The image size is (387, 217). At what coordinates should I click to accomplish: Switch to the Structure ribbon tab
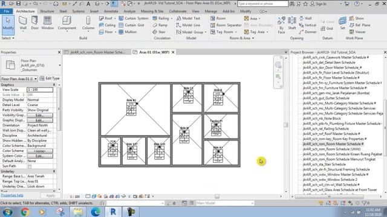pyautogui.click(x=47, y=11)
